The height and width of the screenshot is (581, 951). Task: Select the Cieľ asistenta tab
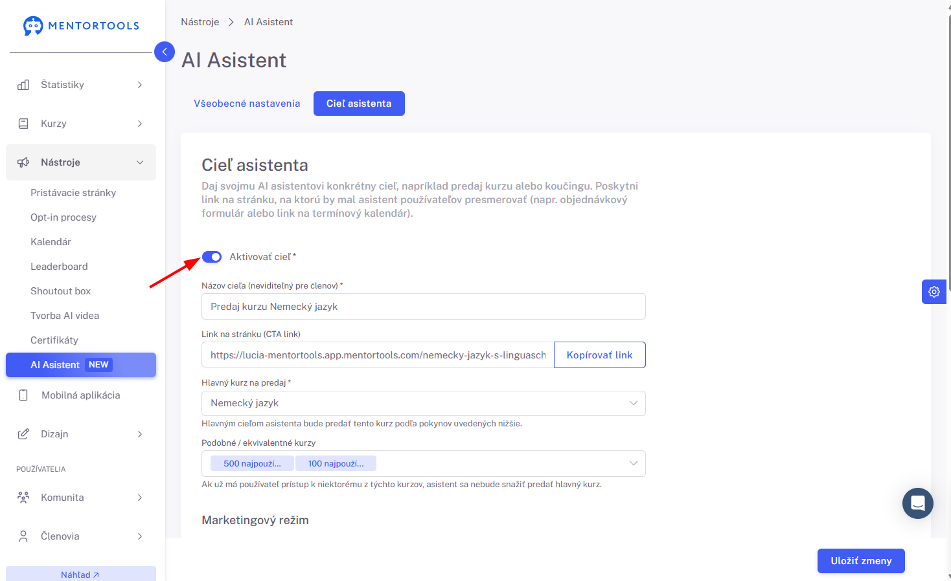(359, 104)
